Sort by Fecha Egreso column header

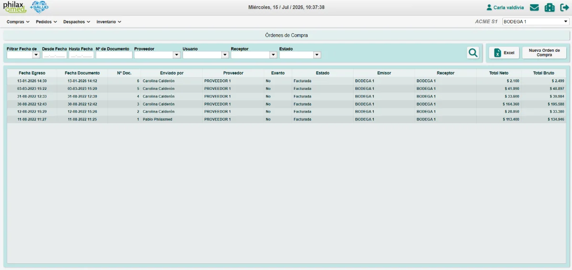32,73
